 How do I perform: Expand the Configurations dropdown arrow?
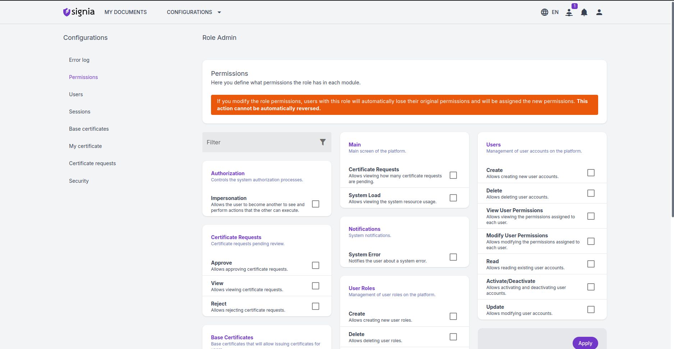tap(219, 12)
